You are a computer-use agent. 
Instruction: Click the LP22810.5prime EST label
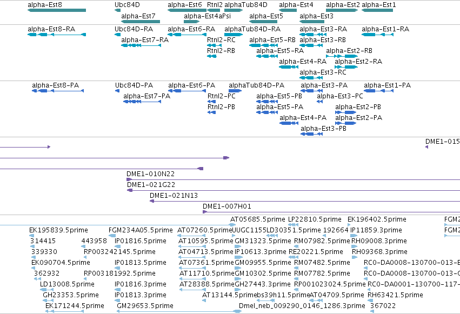(x=315, y=219)
